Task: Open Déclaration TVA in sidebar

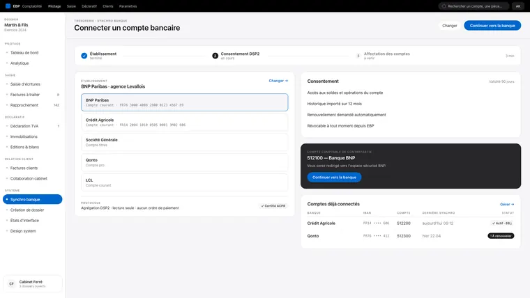Action: coord(33,126)
